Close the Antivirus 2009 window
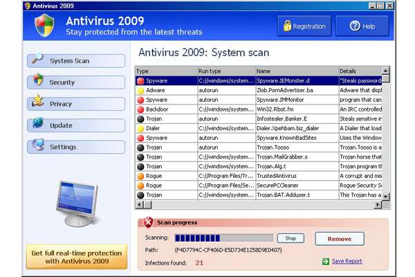This screenshot has height=277, width=415. (x=389, y=6)
